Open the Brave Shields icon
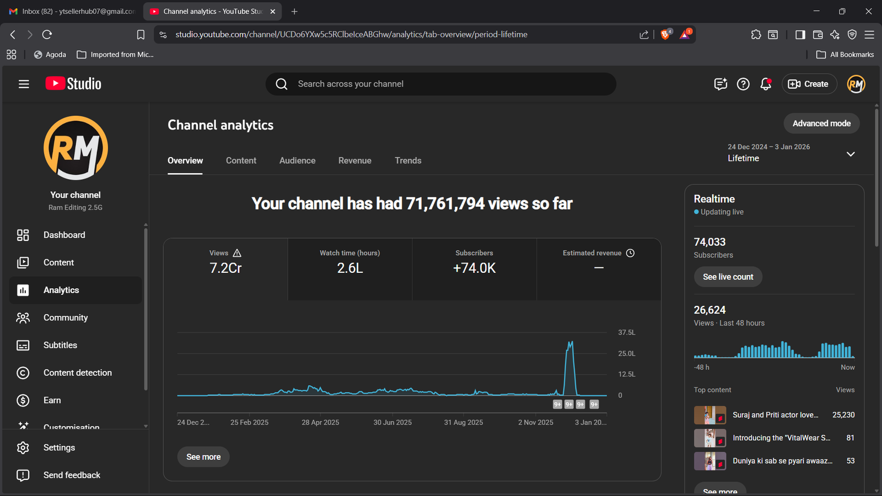 point(665,35)
